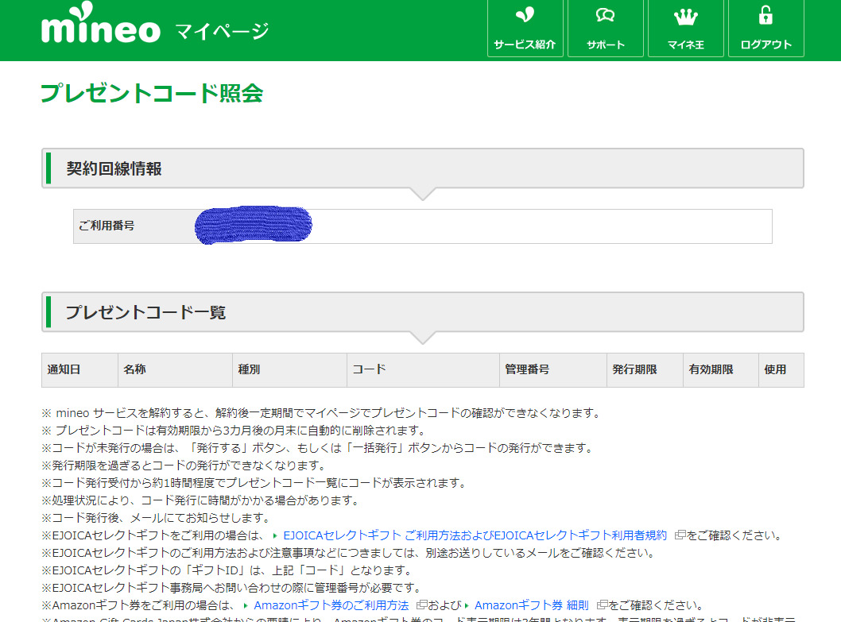This screenshot has width=841, height=622.
Task: Open Amazonギフト券のご利用方法 link
Action: 331,605
